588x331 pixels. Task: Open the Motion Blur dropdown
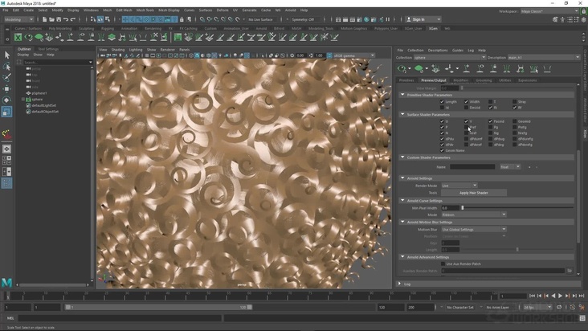(474, 229)
